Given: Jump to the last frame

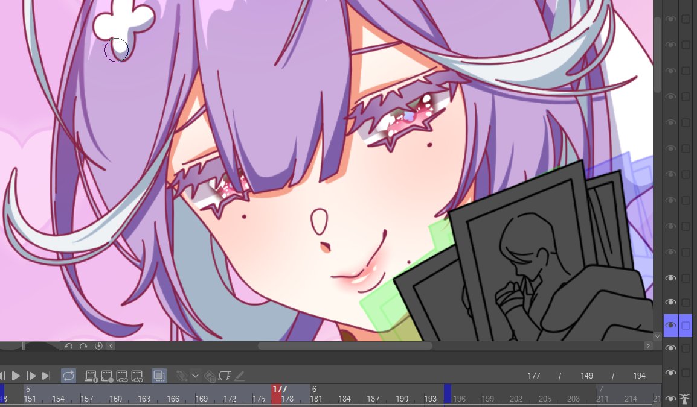Looking at the screenshot, I should point(46,376).
